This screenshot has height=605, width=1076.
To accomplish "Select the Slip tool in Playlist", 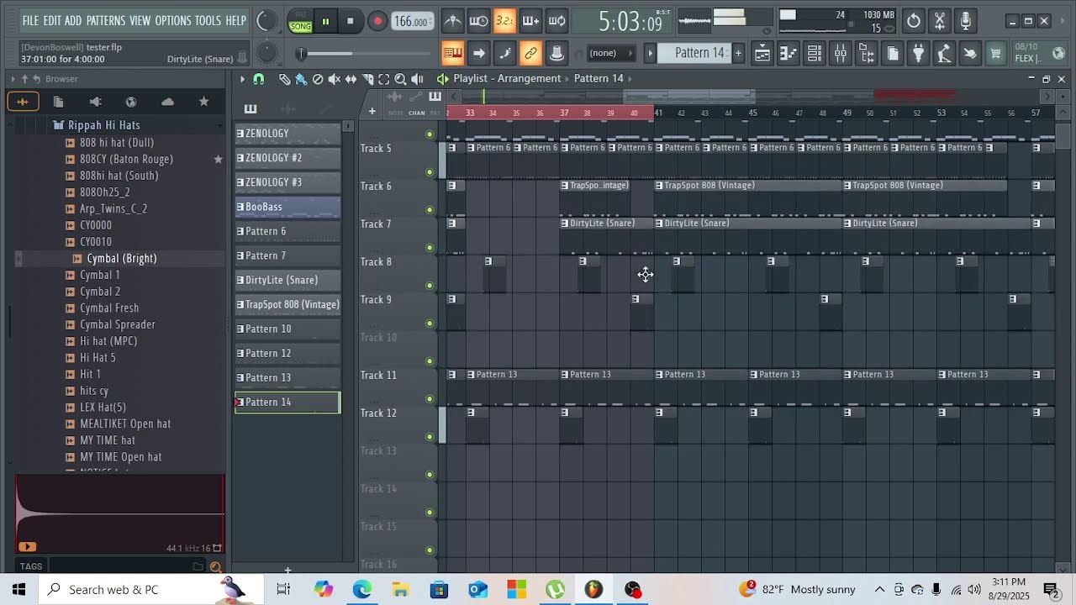I will click(351, 79).
